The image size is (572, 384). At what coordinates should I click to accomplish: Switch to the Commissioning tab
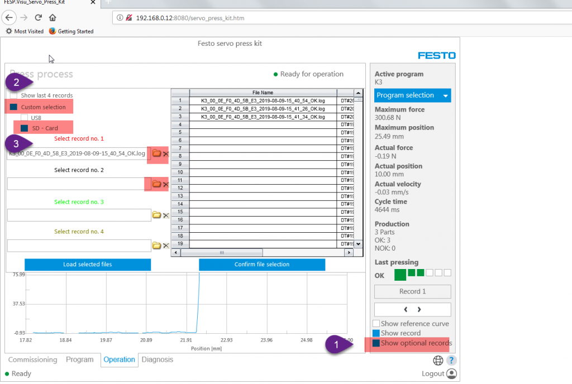coord(33,359)
